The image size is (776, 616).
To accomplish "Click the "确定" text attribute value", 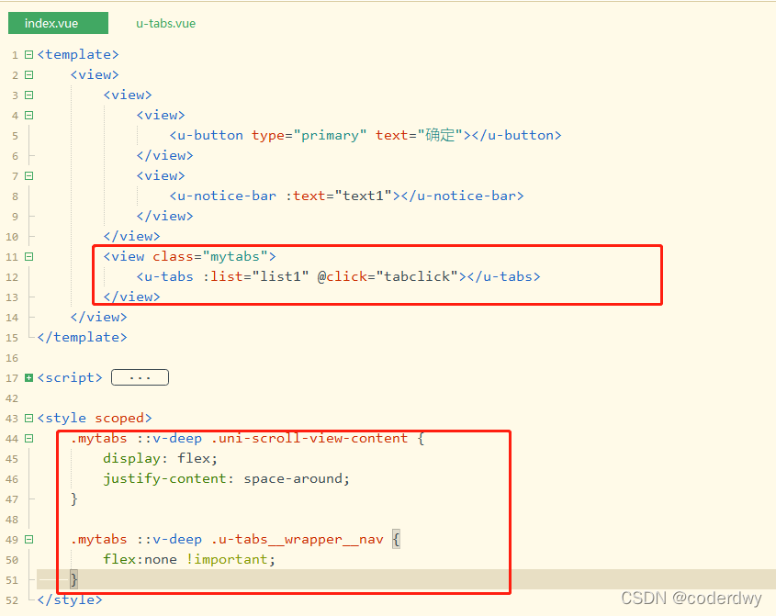I will (x=440, y=135).
